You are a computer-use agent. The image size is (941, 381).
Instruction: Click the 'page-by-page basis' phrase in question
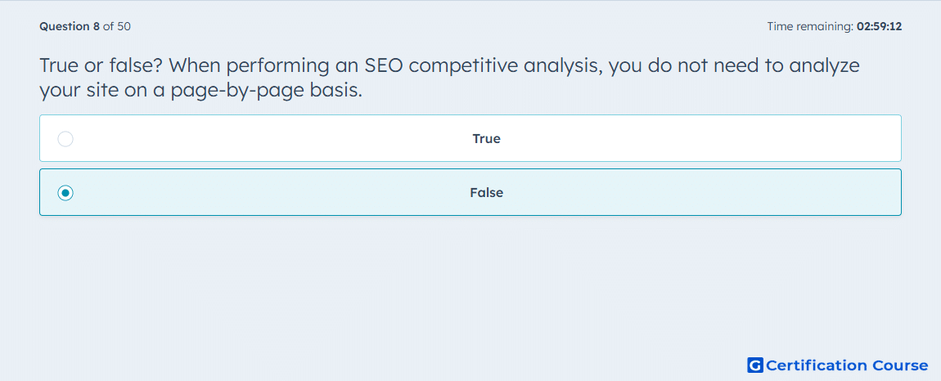(x=267, y=91)
